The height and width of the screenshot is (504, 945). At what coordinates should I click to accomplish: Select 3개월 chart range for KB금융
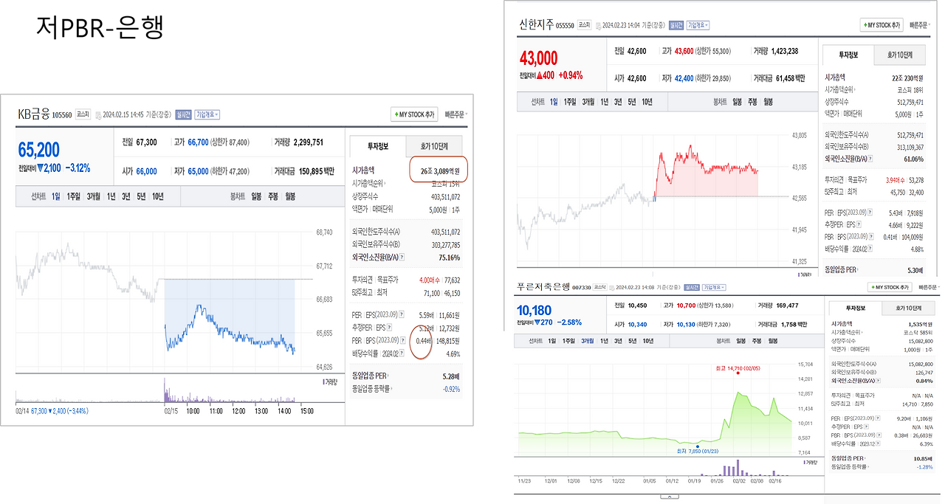94,196
